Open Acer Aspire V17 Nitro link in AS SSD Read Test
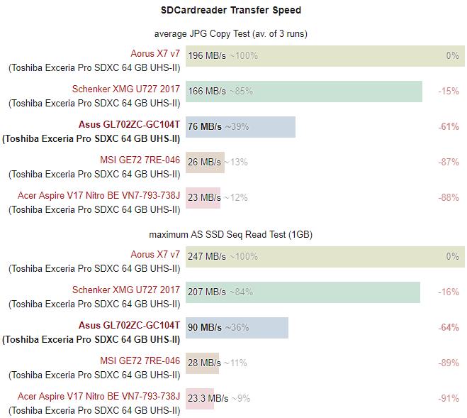Viewport: 467px width, 418px height. pyautogui.click(x=99, y=396)
